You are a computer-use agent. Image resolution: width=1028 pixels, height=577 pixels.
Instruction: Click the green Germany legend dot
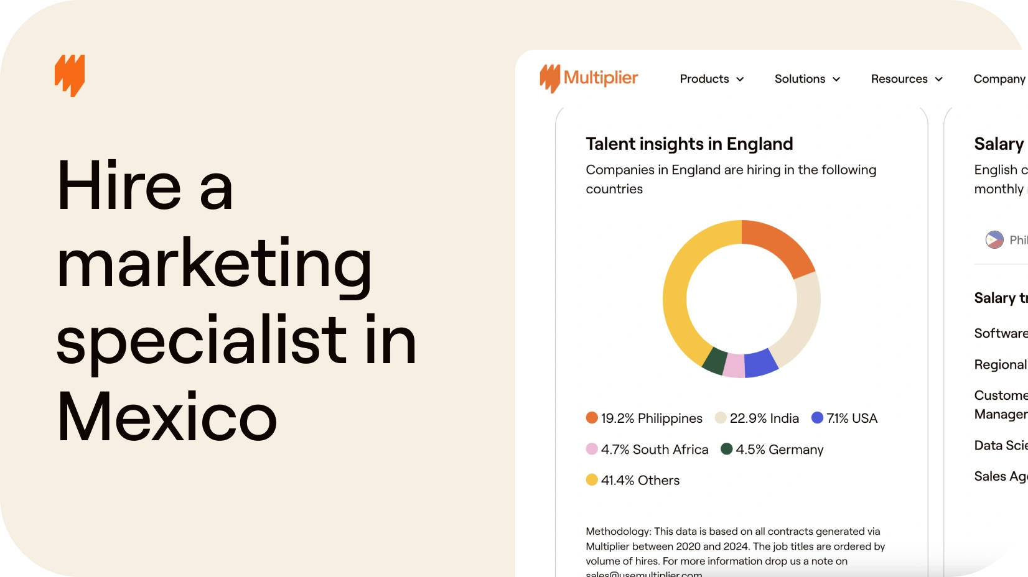[x=726, y=449]
